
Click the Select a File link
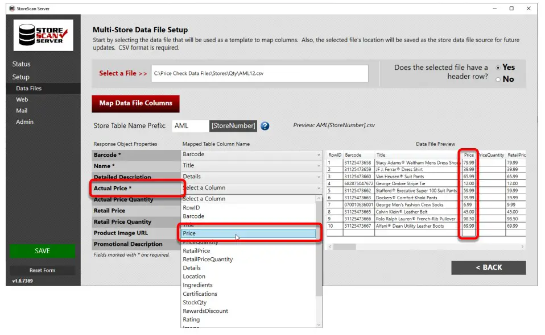(123, 73)
